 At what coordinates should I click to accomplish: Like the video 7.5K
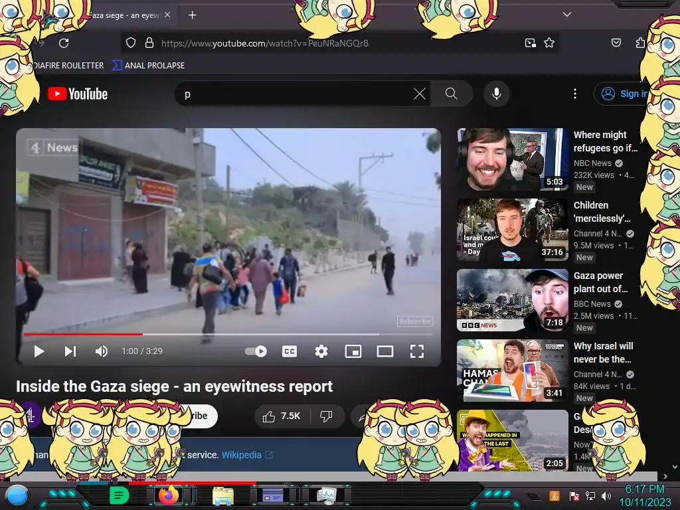pos(282,416)
